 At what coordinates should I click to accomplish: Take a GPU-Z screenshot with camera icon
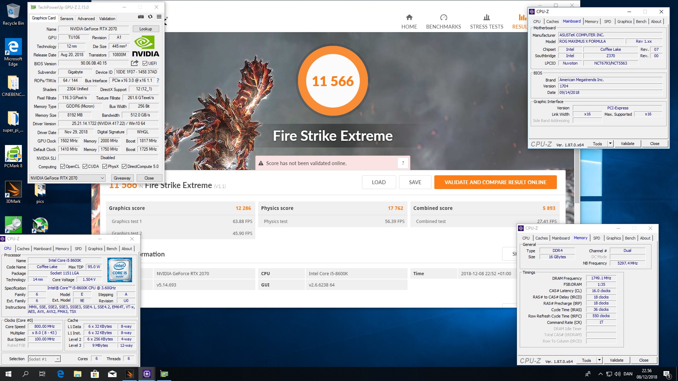[x=141, y=17]
